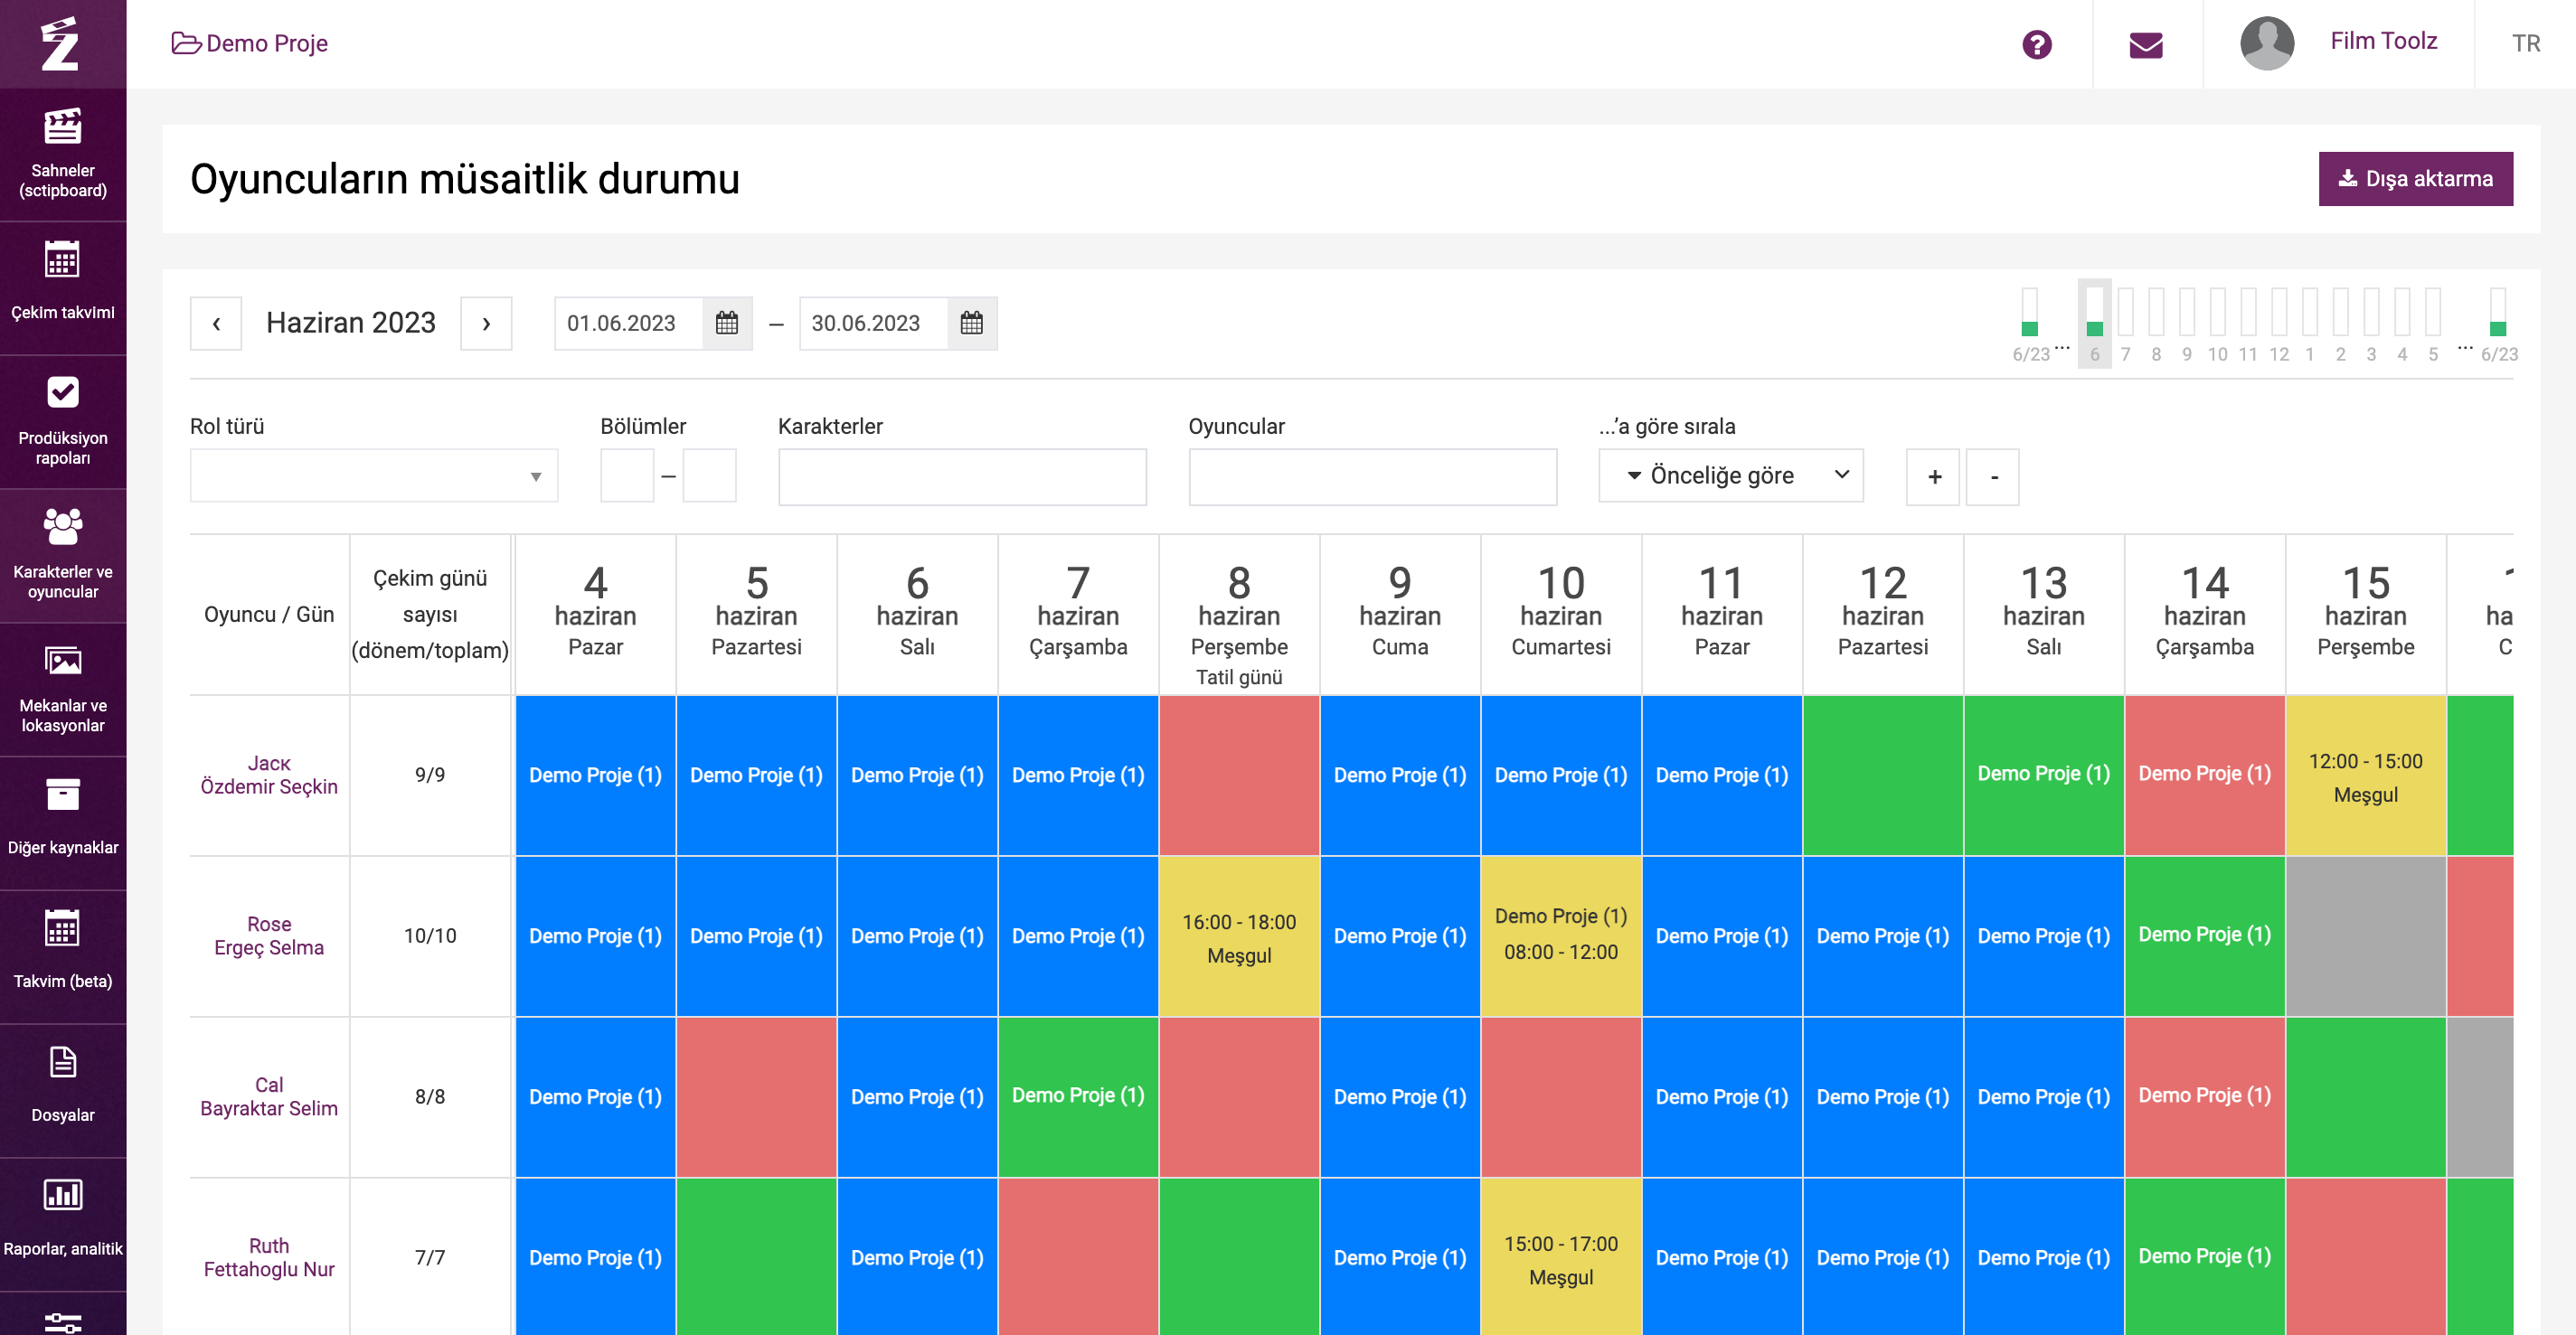The height and width of the screenshot is (1335, 2576).
Task: Open actor Cal Bayraktar Selim
Action: (x=269, y=1096)
